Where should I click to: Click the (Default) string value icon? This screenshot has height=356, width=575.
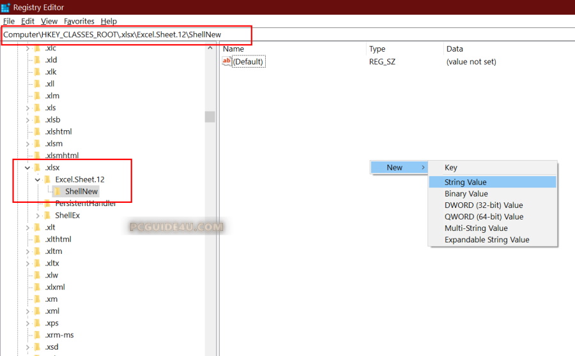(x=226, y=61)
